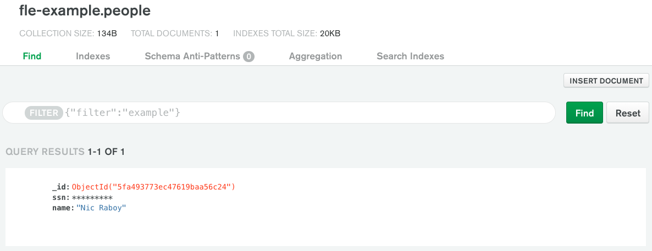Viewport: 652px width, 251px height.
Task: Click the ObjectId value of the document
Action: 153,187
